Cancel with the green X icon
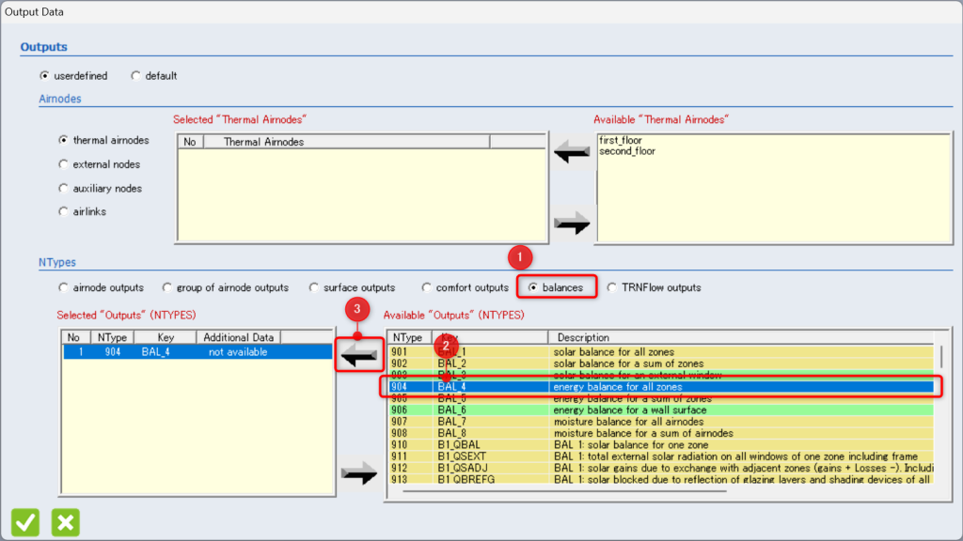The height and width of the screenshot is (541, 963). click(x=66, y=522)
